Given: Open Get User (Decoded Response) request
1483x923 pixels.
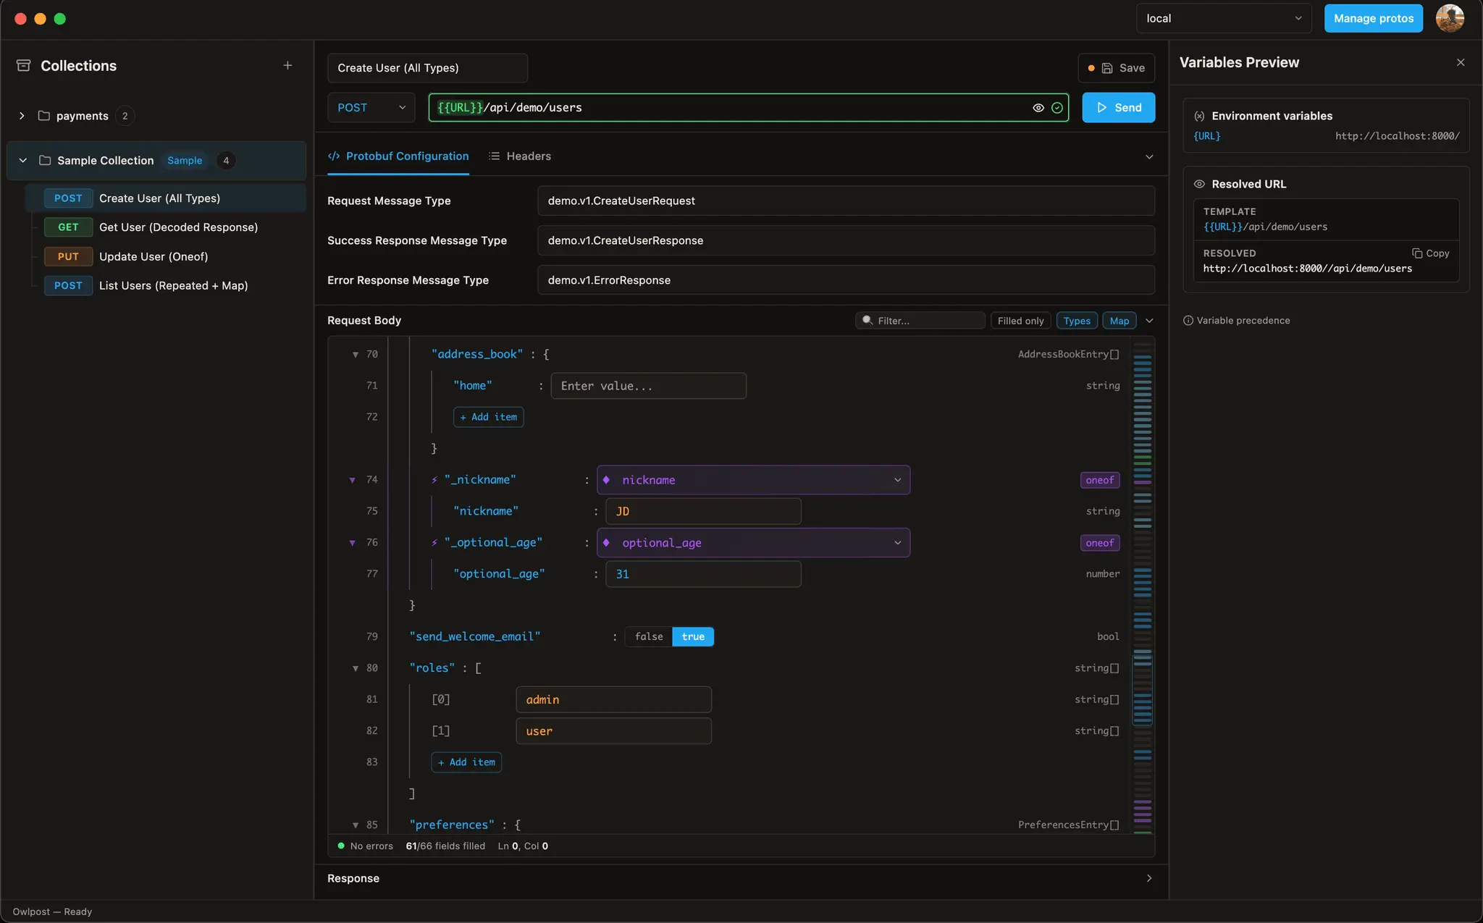Looking at the screenshot, I should pos(166,227).
